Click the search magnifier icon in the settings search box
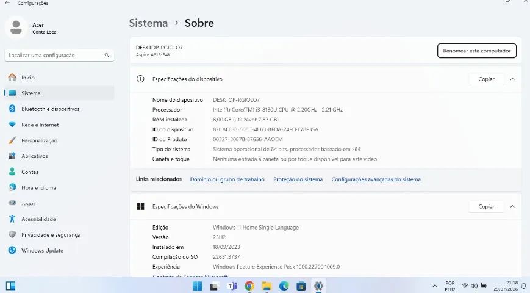Screen dimensions: 530x293 (107, 55)
